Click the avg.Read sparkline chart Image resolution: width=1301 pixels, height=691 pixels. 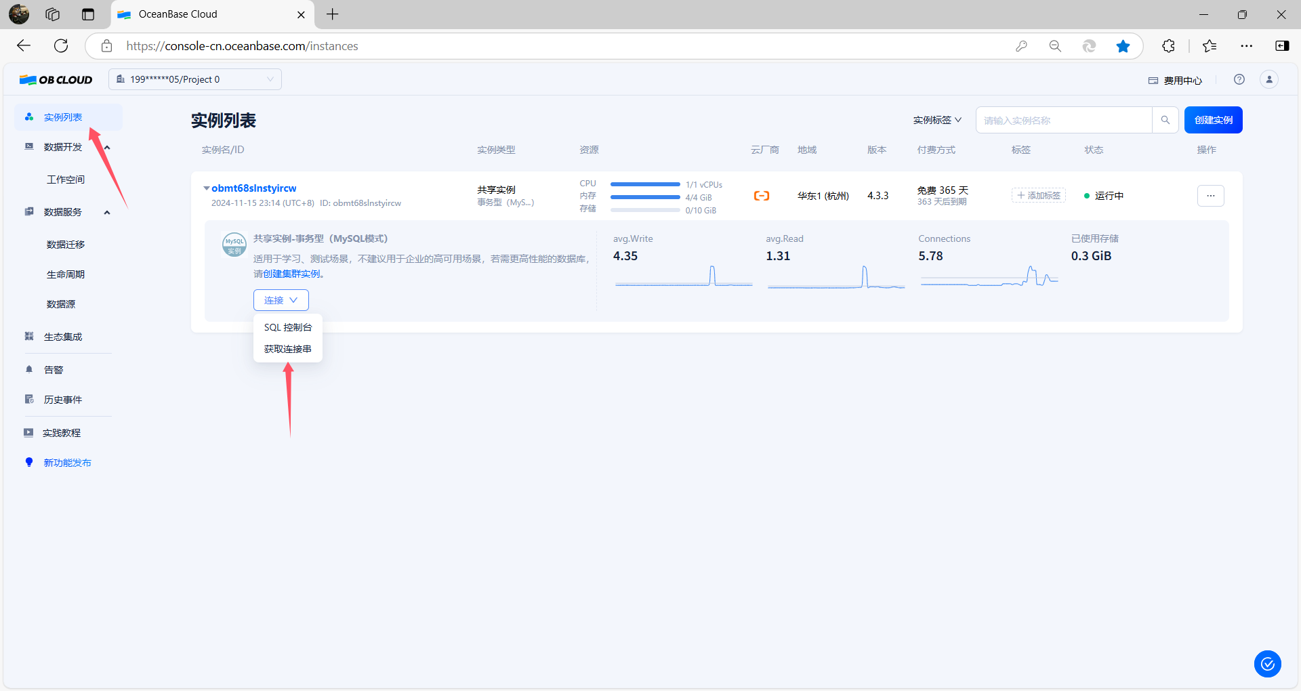click(836, 276)
